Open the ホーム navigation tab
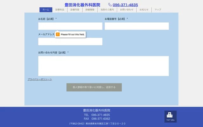The width and height of the screenshot is (203, 127). (46, 10)
